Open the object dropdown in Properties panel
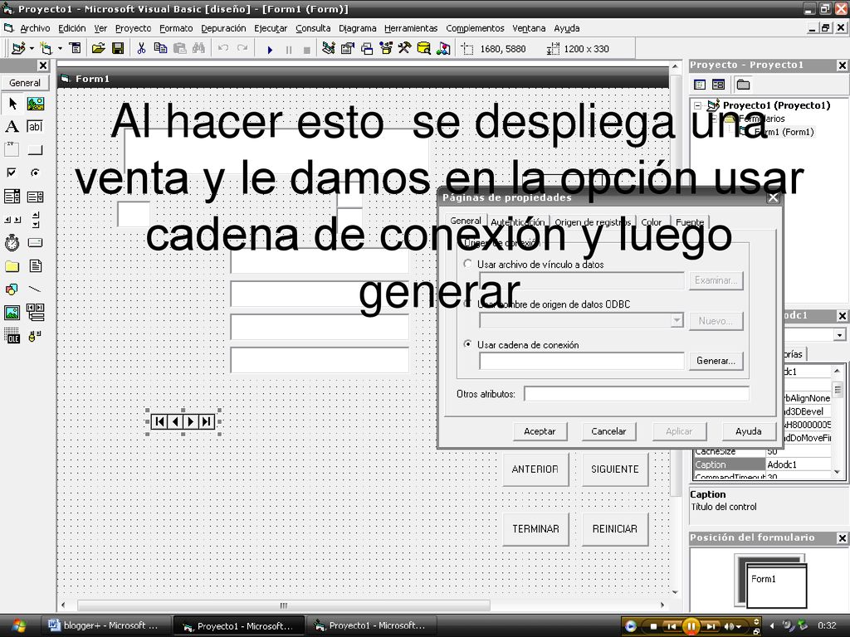Screen dimensions: 850x637 tap(839, 335)
